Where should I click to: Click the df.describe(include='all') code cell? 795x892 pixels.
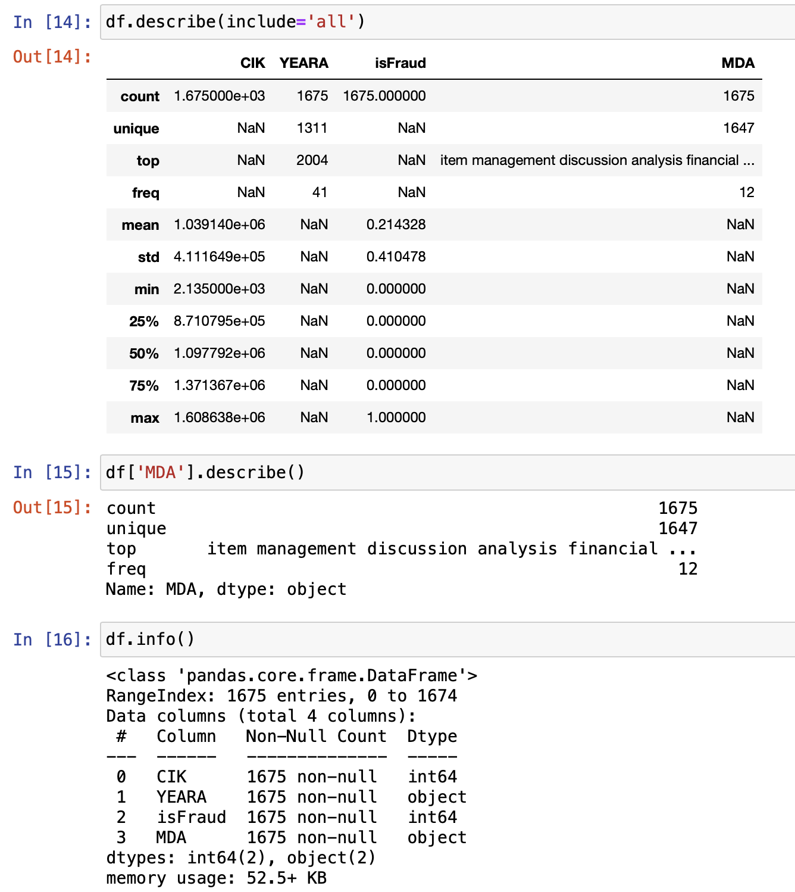click(x=447, y=22)
